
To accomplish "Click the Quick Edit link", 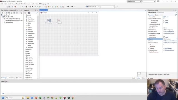I will [166, 74].
